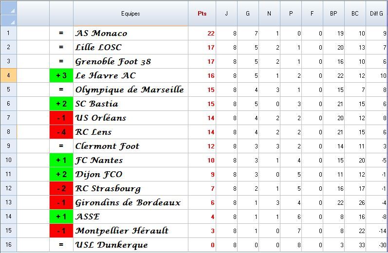Click the lower corner triangle above row 1

(x=12, y=21)
